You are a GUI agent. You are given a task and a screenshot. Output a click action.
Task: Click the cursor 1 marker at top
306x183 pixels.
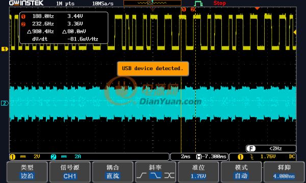pos(184,9)
